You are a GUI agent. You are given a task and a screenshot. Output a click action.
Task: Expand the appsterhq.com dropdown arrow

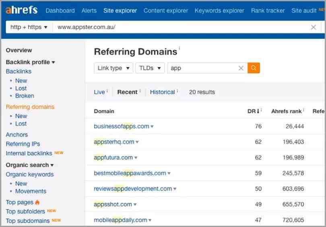(x=137, y=142)
